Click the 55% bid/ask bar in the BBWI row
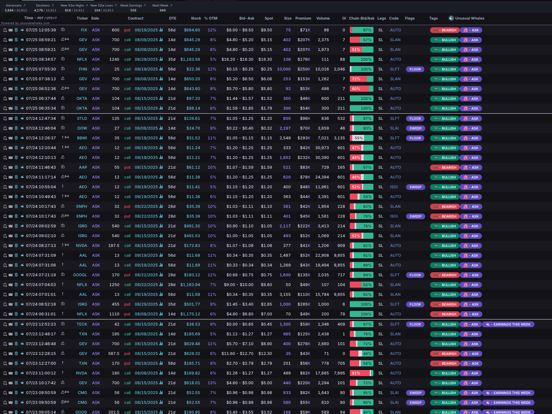Image resolution: width=552 pixels, height=414 pixels. pos(362,138)
